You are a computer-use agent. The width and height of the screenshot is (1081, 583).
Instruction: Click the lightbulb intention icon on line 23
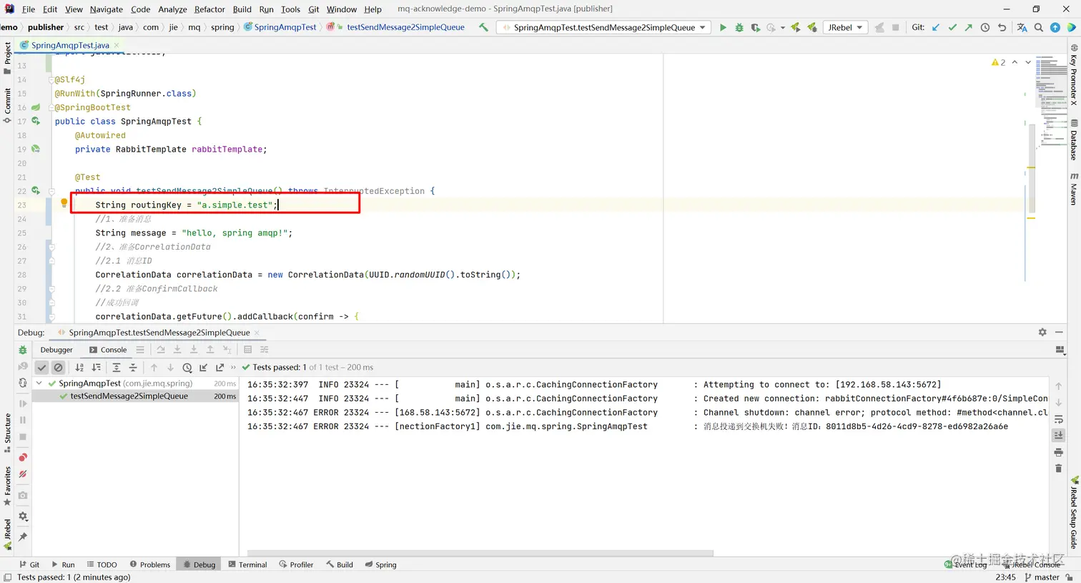click(64, 203)
